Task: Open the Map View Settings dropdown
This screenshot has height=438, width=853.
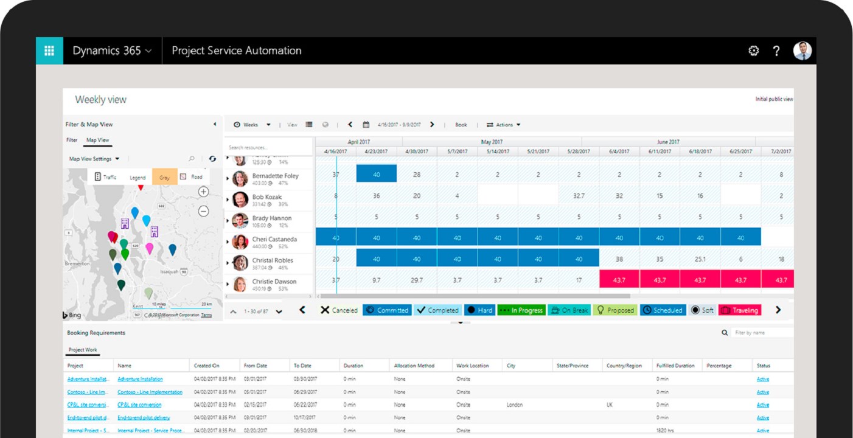Action: coord(94,159)
